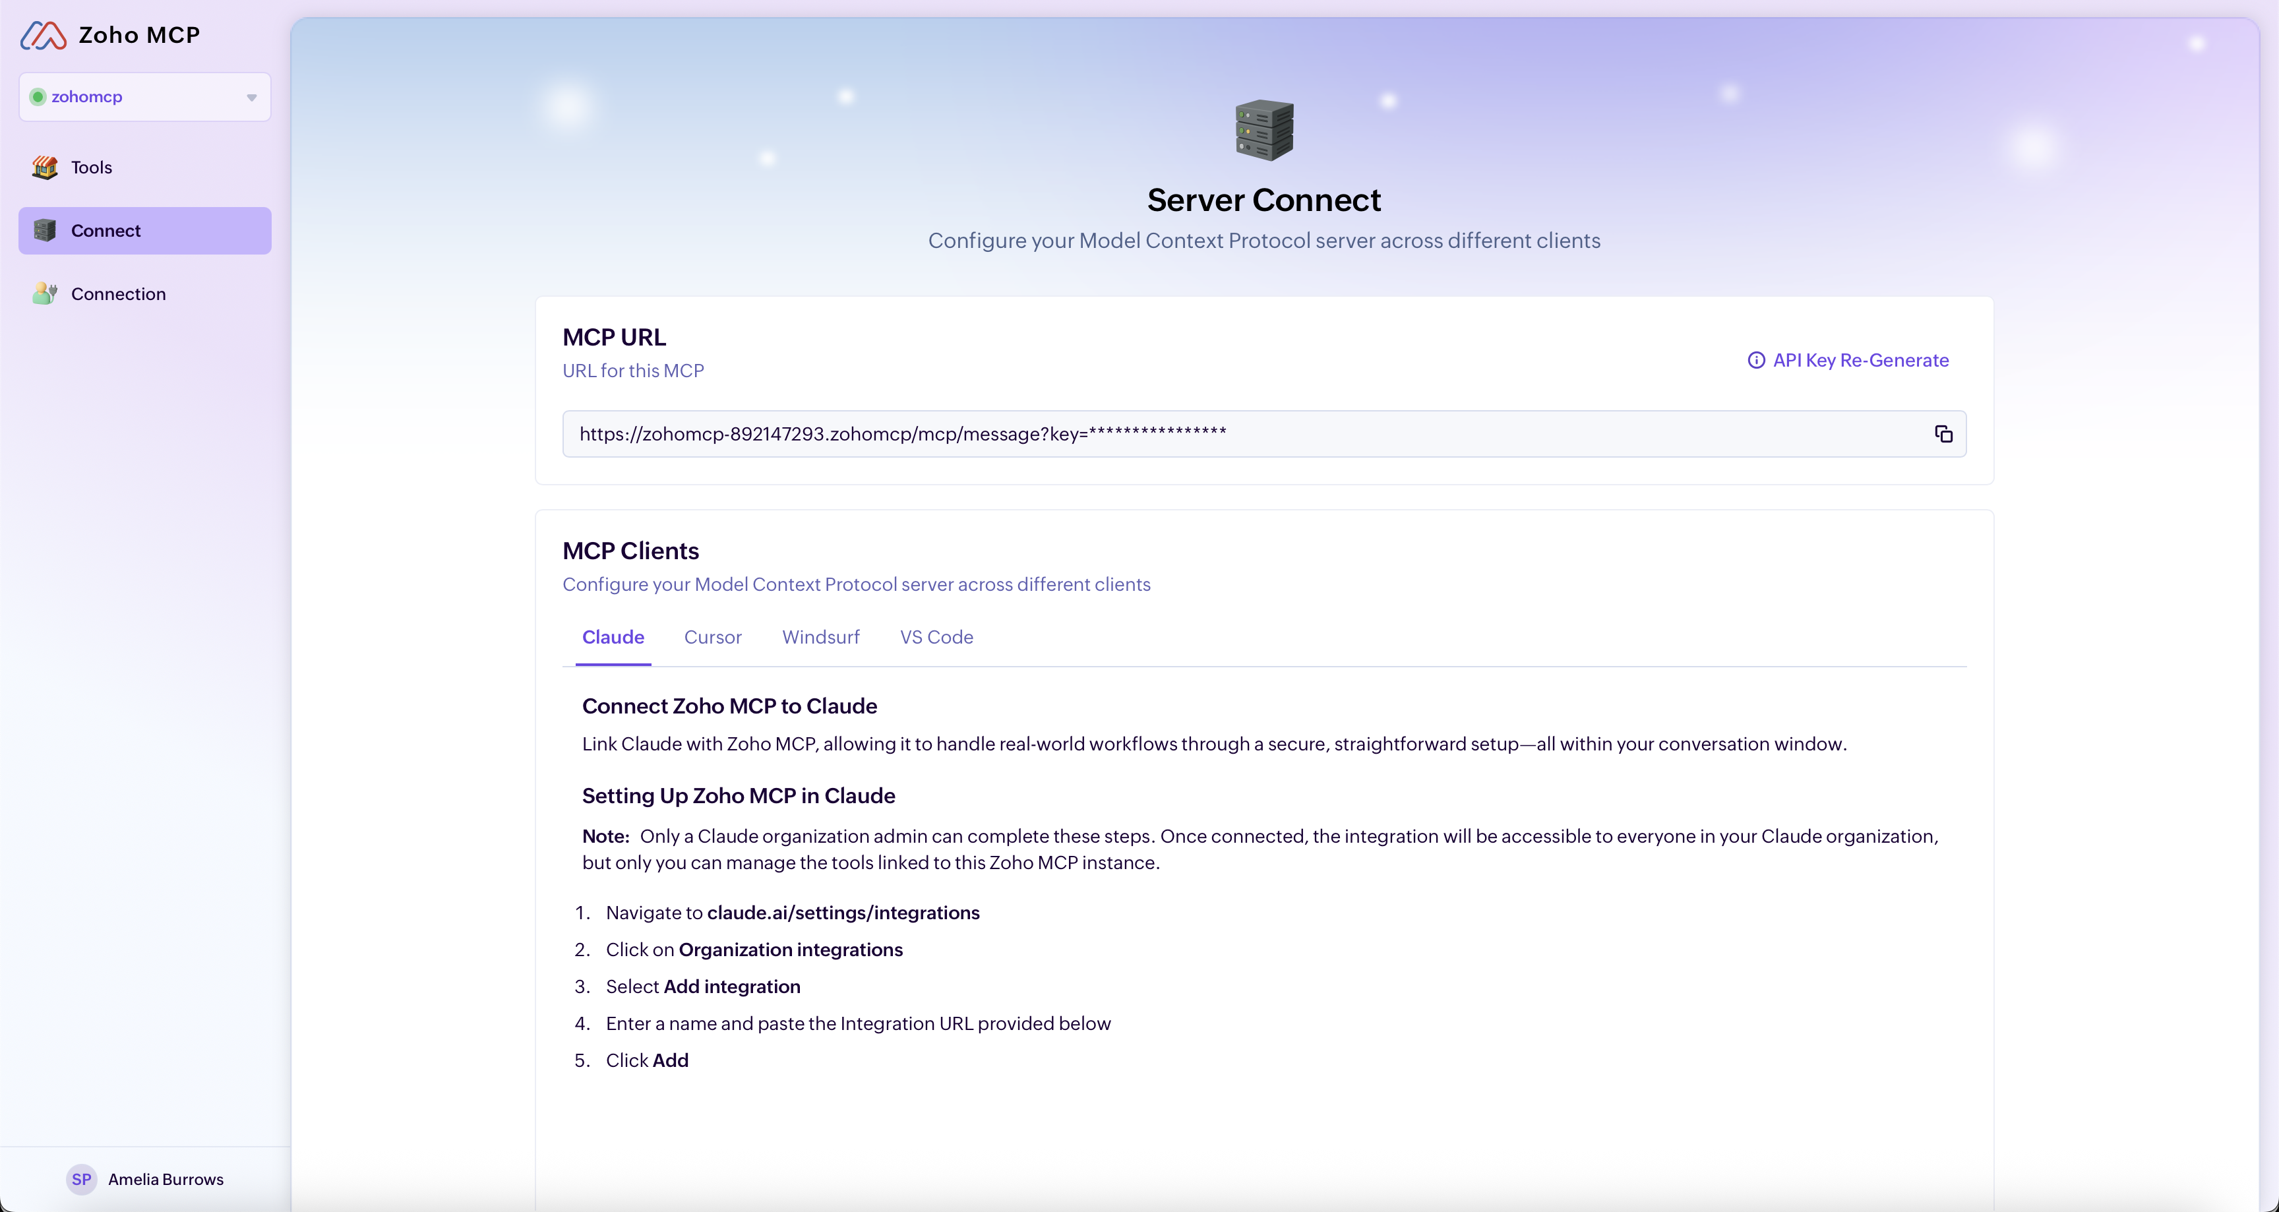Click the Amelia Burrows profile name
Screen dimensions: 2279x1212
tap(166, 1179)
